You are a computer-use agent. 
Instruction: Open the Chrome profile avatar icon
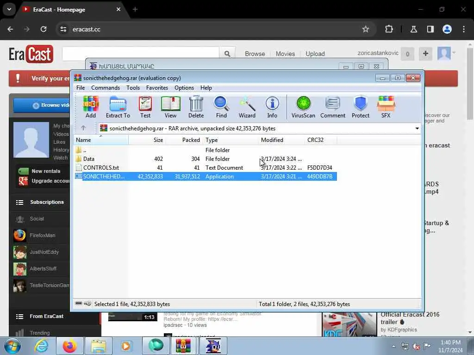click(447, 29)
